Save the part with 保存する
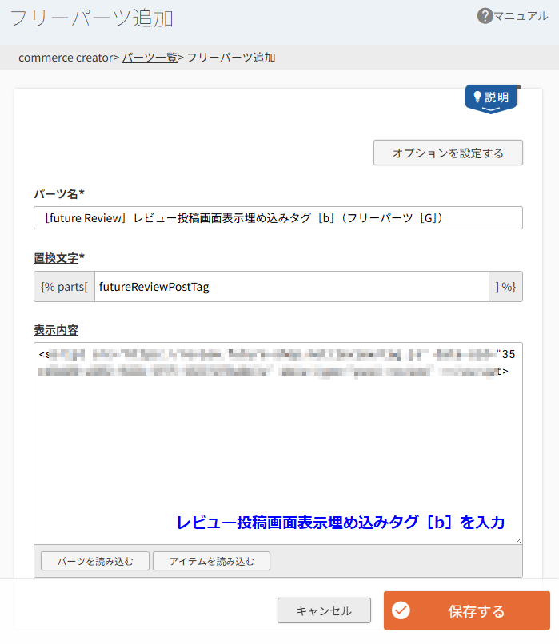This screenshot has height=644, width=559. coord(466,611)
